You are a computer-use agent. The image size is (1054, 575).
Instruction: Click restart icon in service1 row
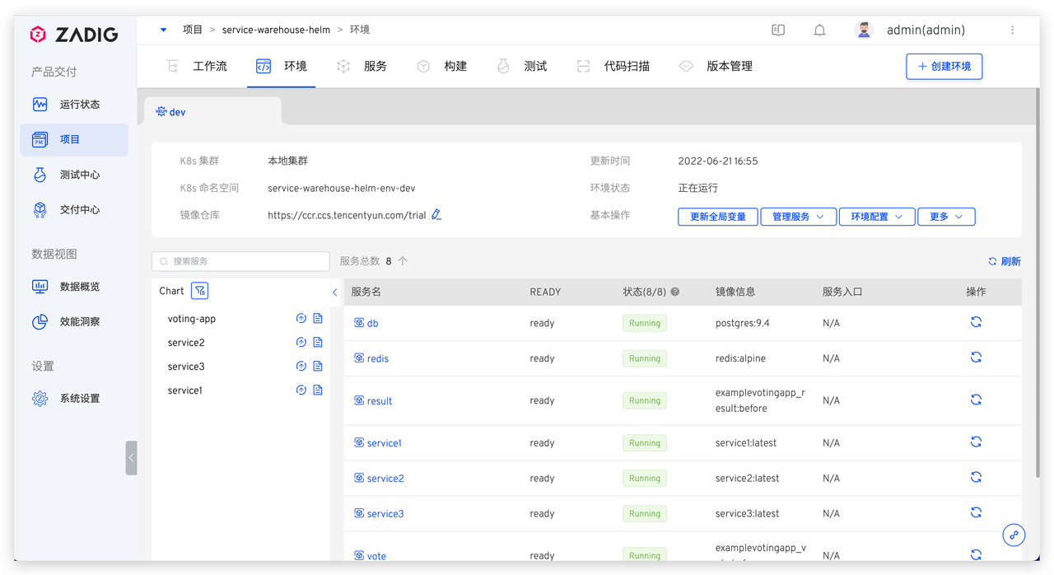point(976,442)
